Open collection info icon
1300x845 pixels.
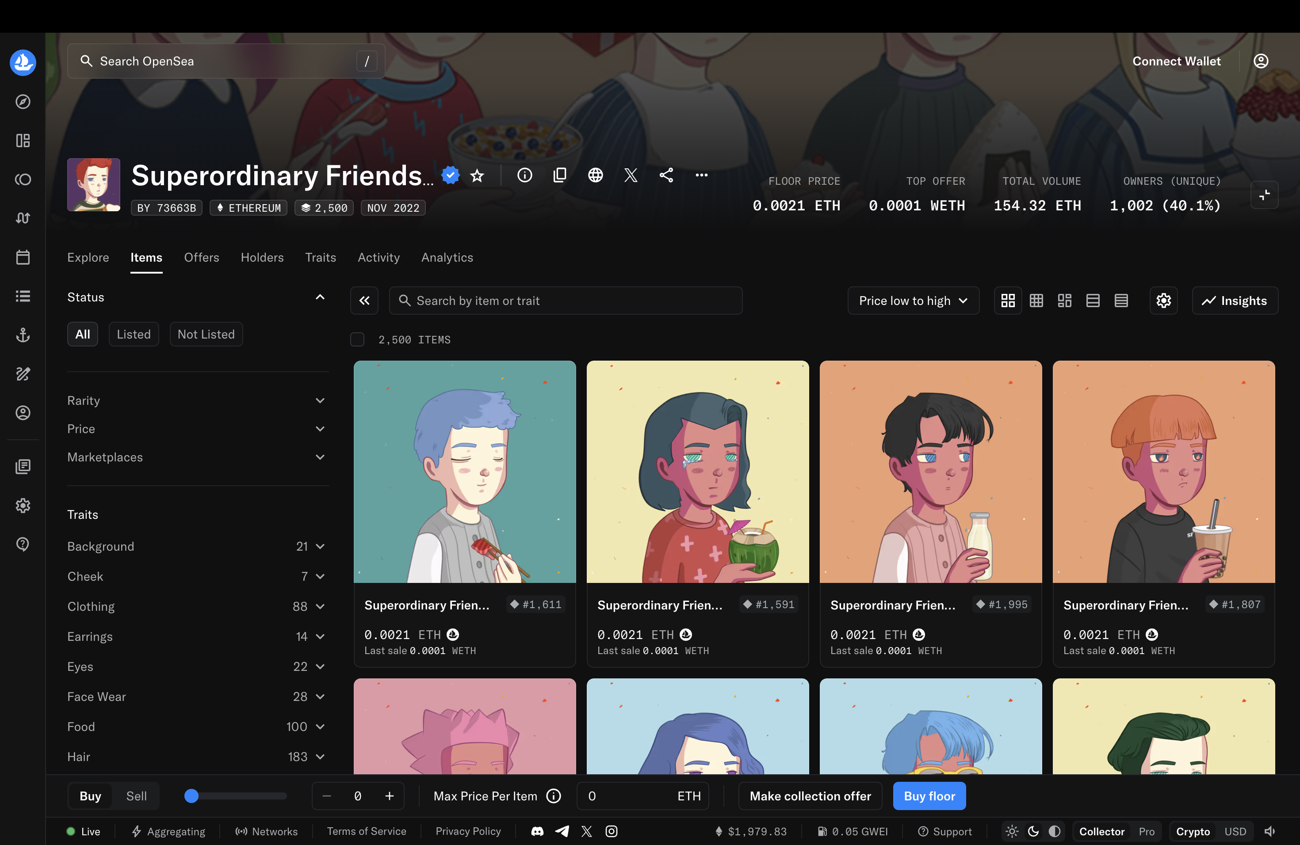point(524,175)
